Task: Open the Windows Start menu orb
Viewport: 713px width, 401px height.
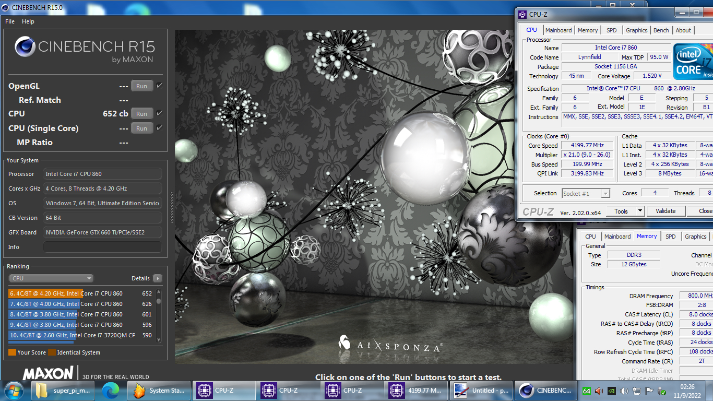Action: click(14, 390)
